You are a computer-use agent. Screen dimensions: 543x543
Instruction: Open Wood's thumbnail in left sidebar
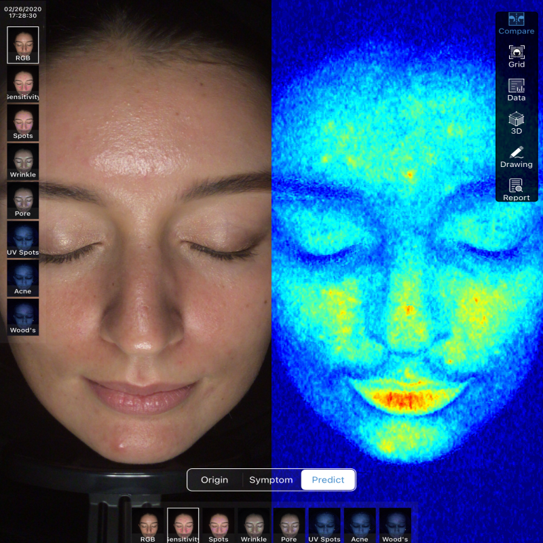22,316
